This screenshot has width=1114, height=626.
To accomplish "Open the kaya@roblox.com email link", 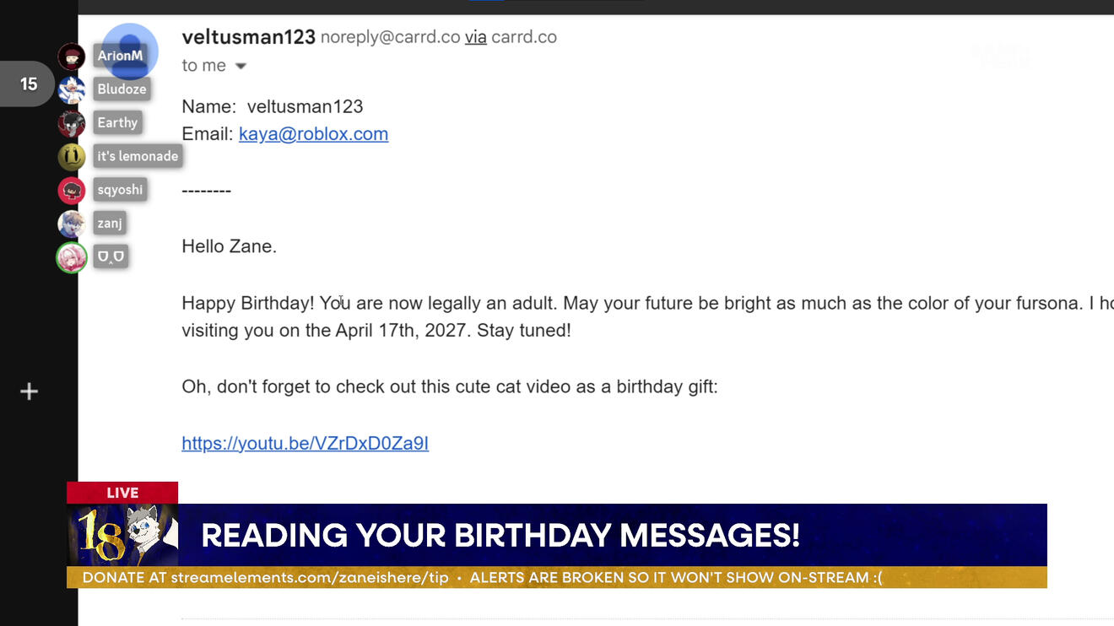I will [x=313, y=133].
